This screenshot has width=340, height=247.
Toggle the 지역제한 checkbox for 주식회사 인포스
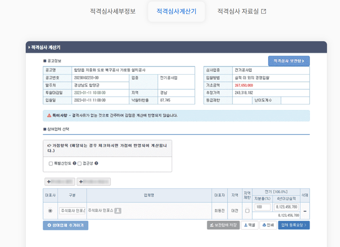247,211
